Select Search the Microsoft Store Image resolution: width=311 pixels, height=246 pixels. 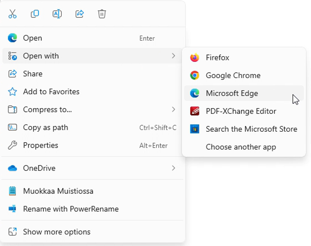251,129
